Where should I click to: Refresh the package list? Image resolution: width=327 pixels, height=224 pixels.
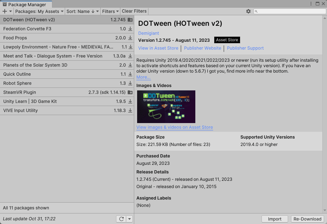click(121, 219)
